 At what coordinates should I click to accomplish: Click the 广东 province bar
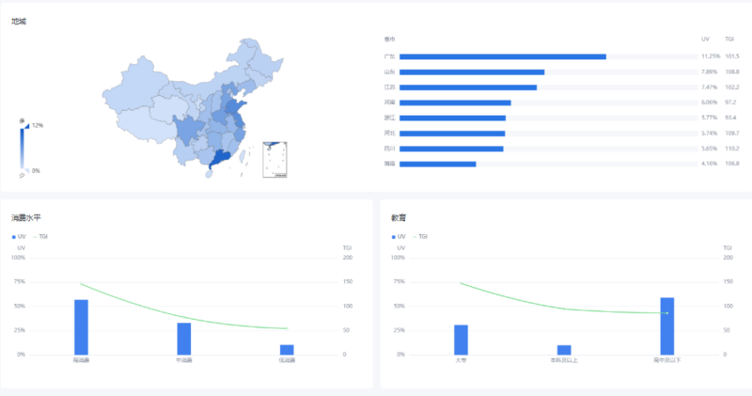503,56
